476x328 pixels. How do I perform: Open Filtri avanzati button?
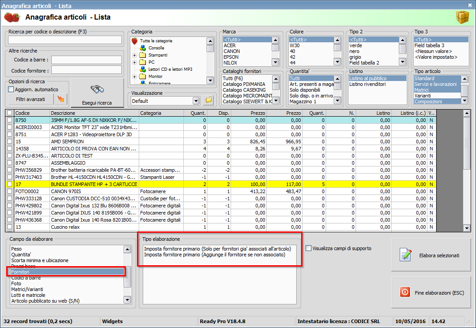tap(30, 99)
